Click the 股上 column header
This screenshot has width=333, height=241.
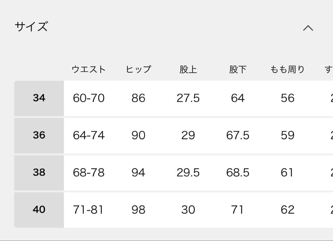188,69
